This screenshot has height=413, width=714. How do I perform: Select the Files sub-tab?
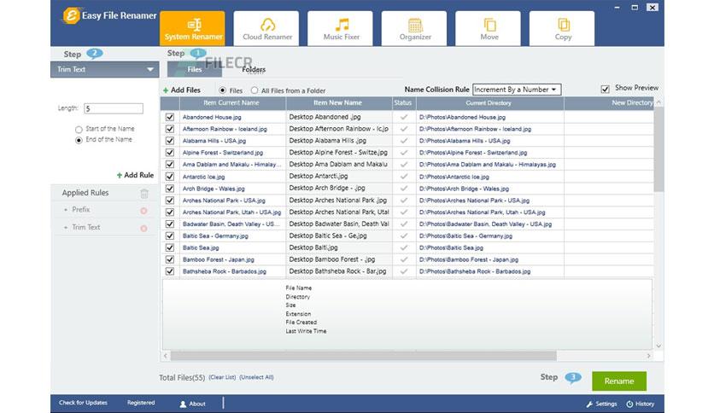(195, 70)
